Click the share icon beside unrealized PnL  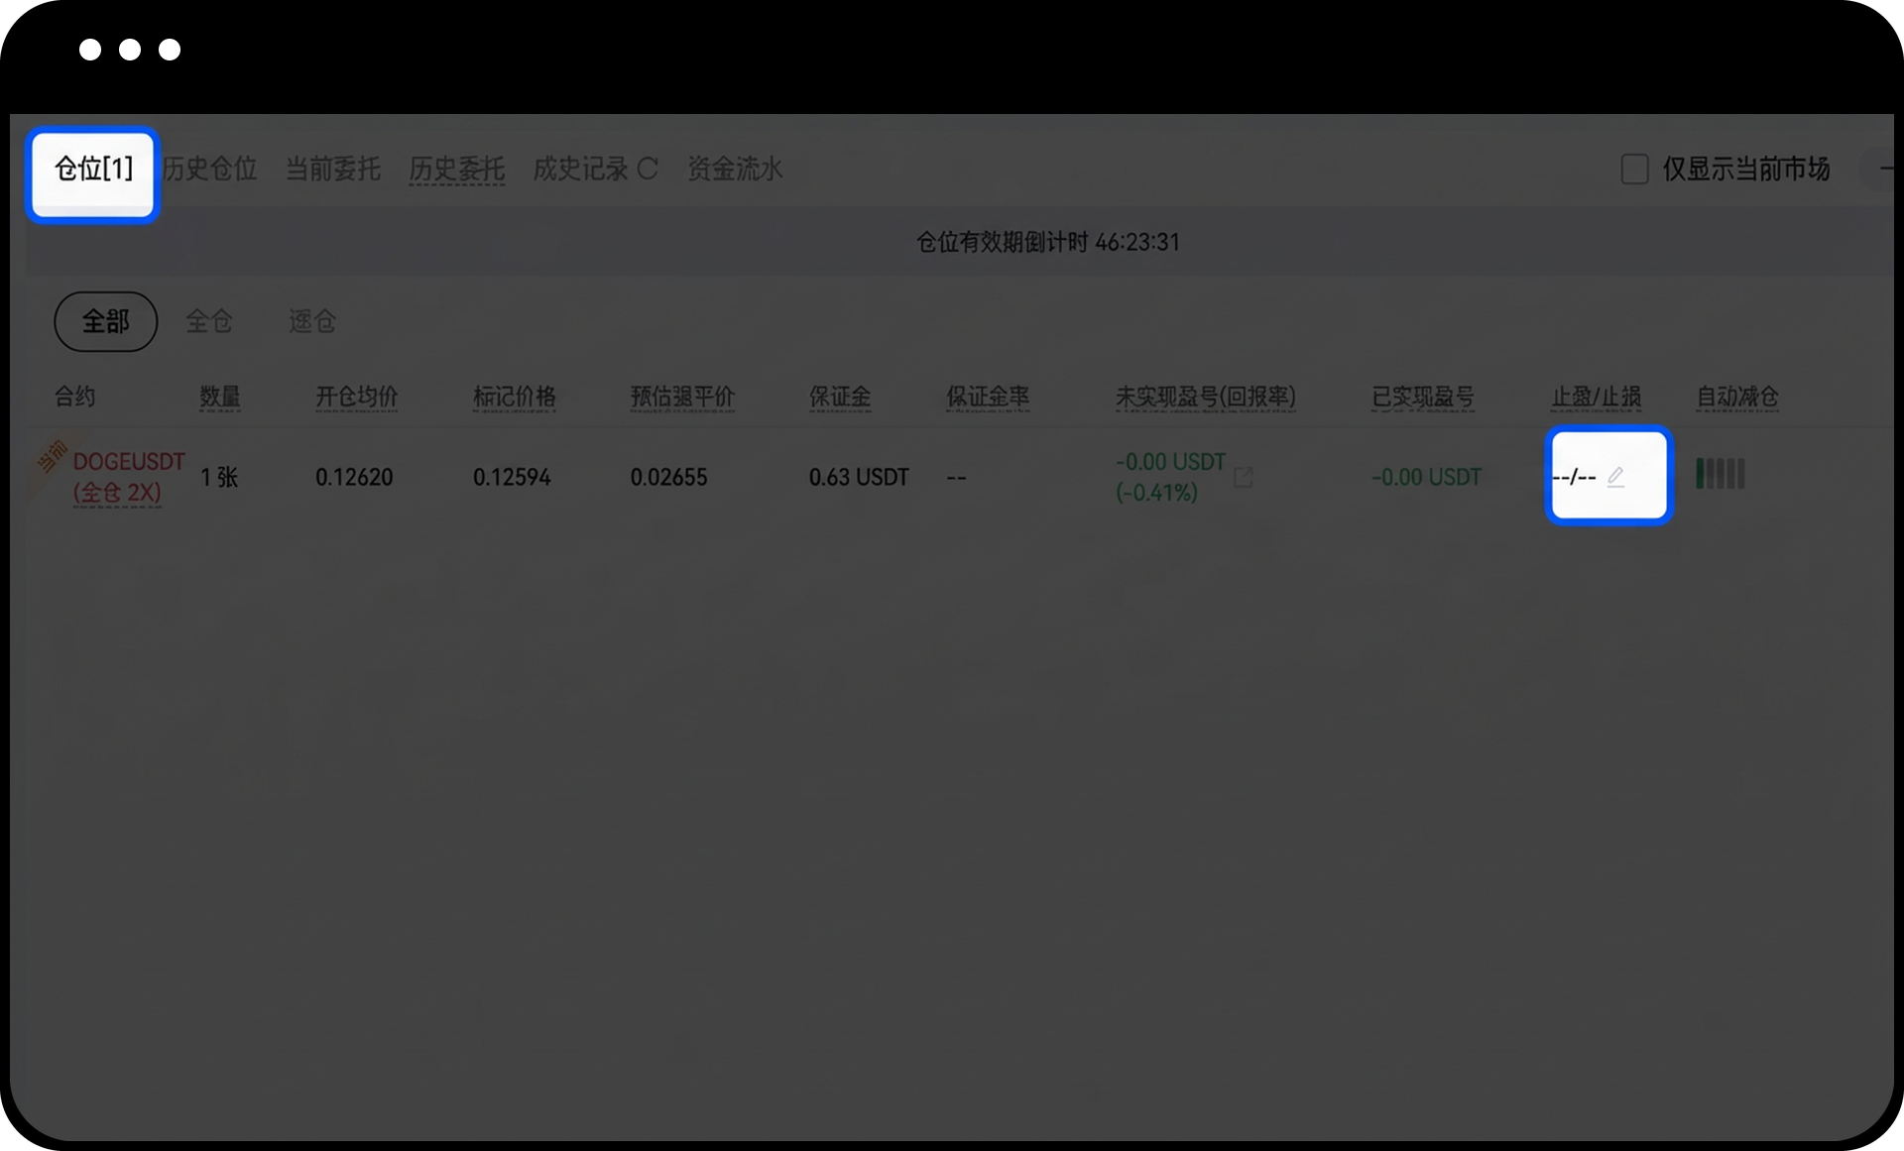click(1243, 478)
